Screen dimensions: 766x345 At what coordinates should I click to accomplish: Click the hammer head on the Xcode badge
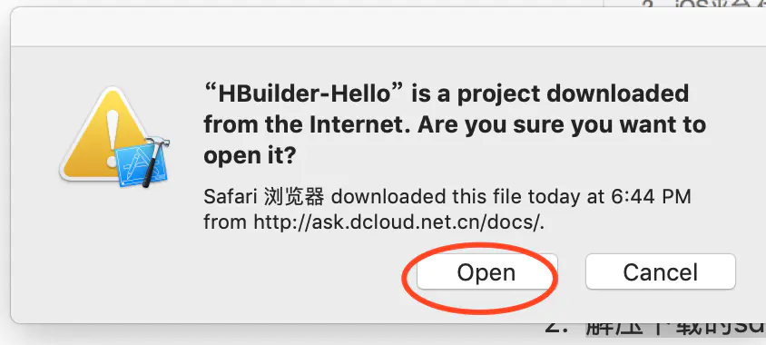click(157, 143)
